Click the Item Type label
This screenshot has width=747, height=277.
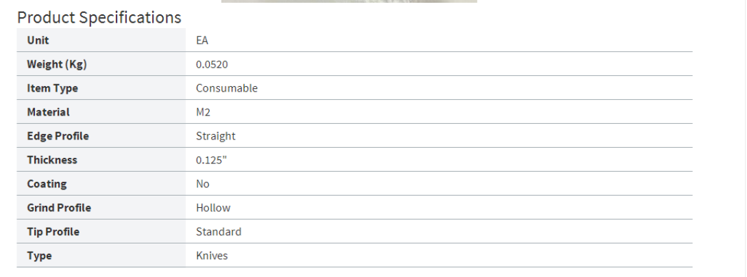tap(52, 88)
